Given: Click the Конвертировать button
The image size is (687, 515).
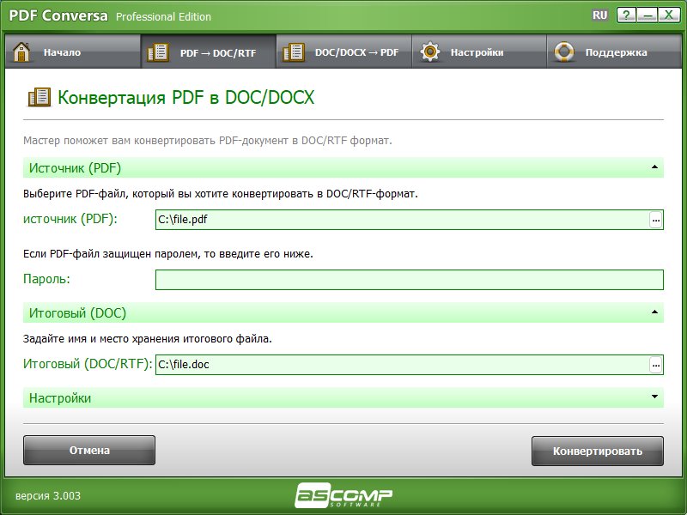Looking at the screenshot, I should point(597,451).
